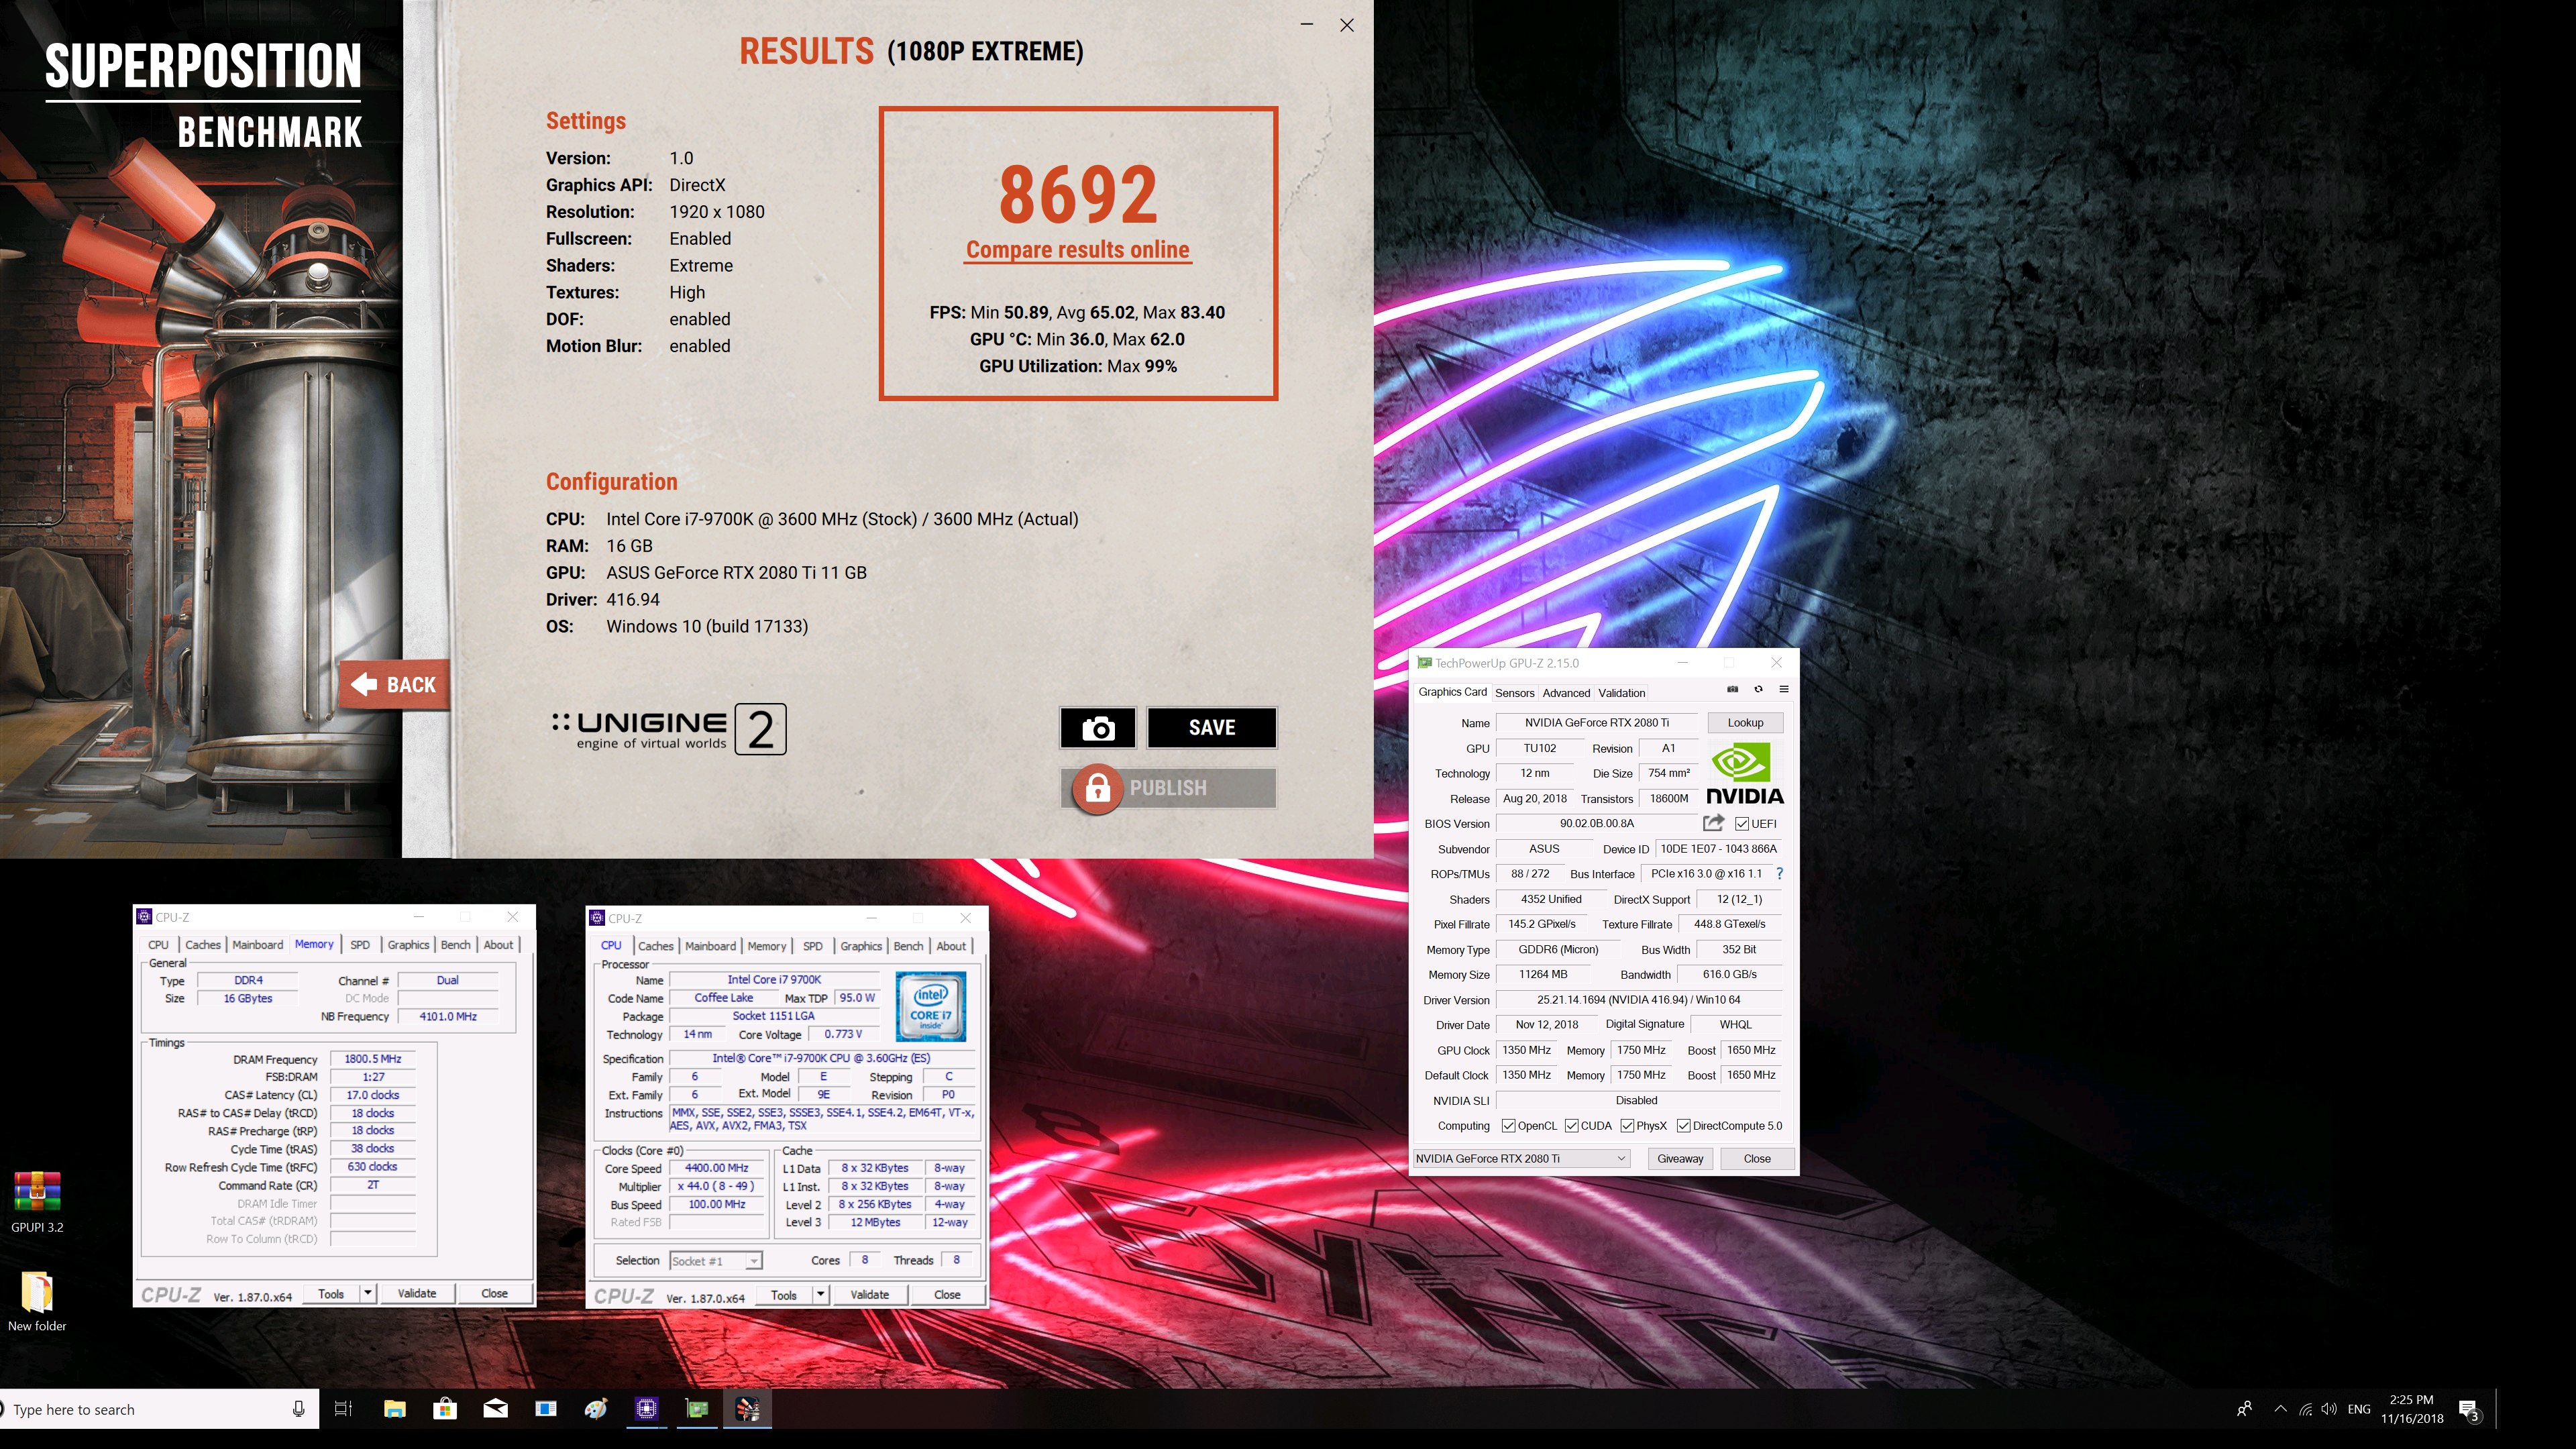Viewport: 2576px width, 1449px height.
Task: Toggle the UEFI checkbox in GPU-Z
Action: 1742,824
